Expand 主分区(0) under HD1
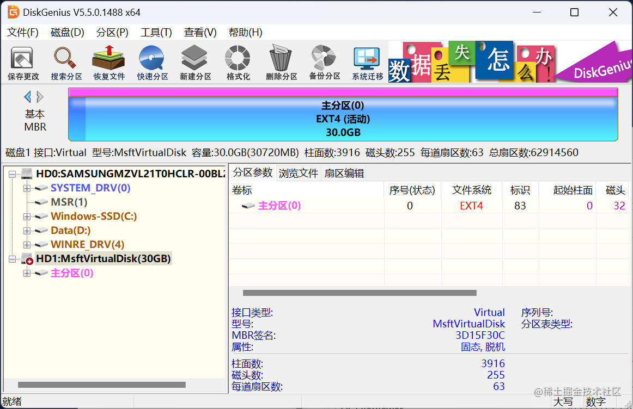 [x=27, y=274]
